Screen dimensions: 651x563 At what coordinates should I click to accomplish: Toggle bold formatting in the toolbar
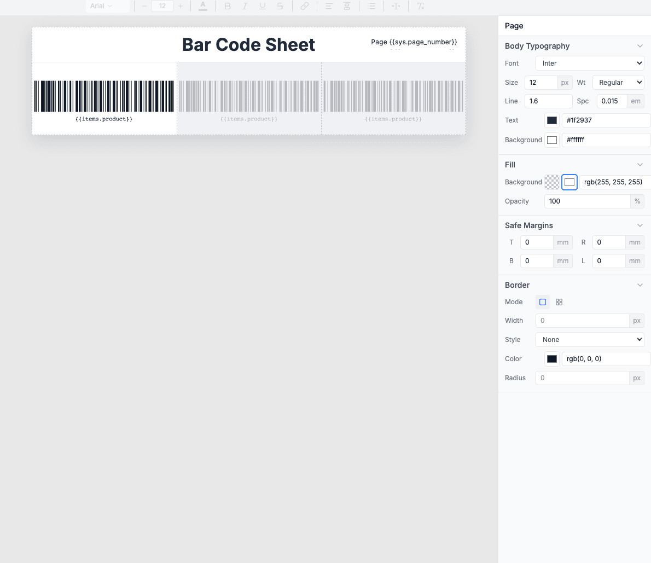coord(228,6)
